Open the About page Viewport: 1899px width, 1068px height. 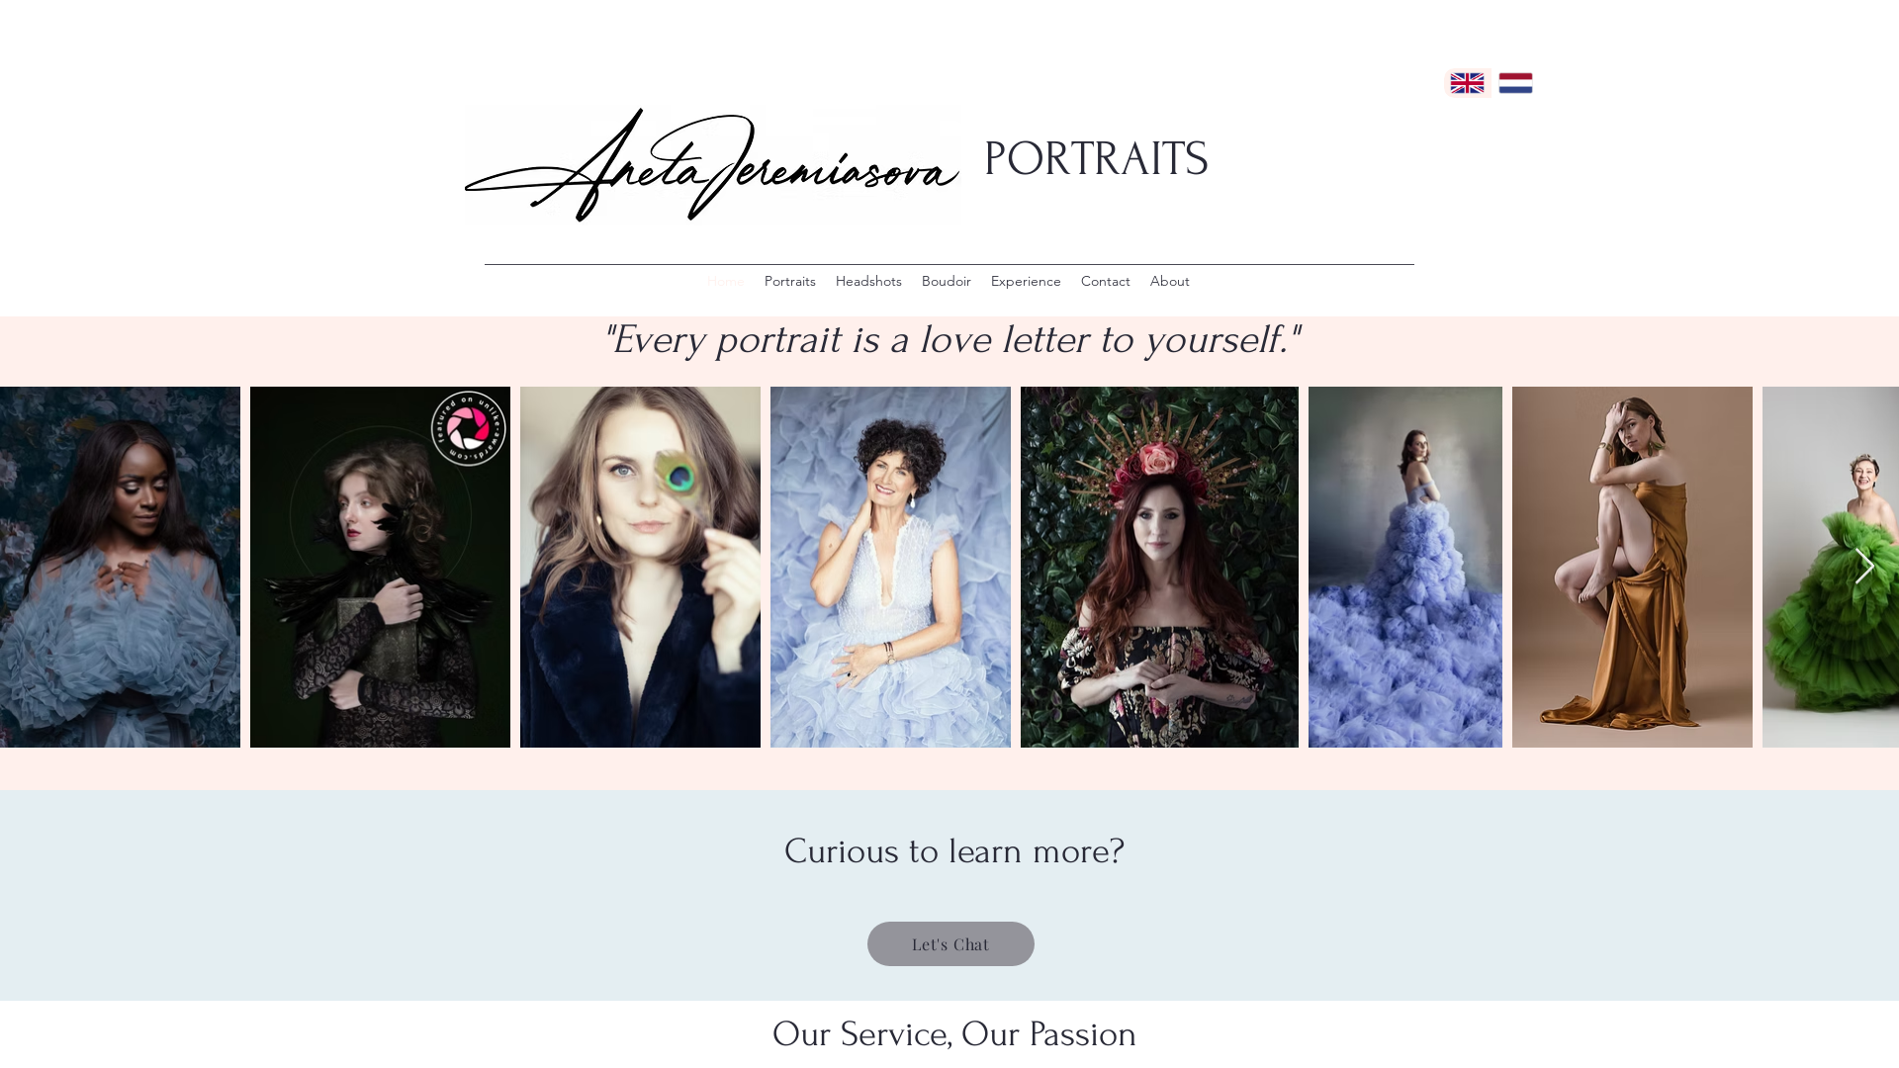click(1170, 281)
